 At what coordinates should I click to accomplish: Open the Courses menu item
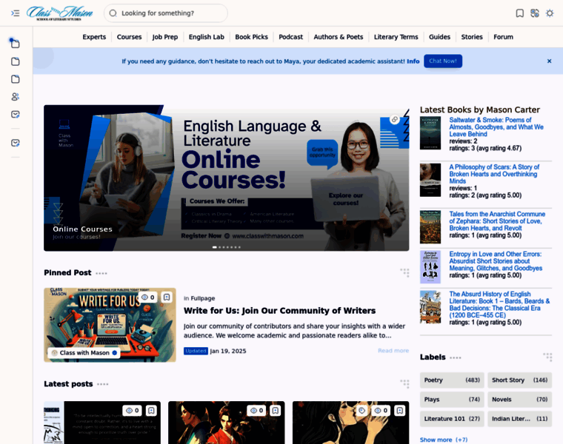coord(129,37)
